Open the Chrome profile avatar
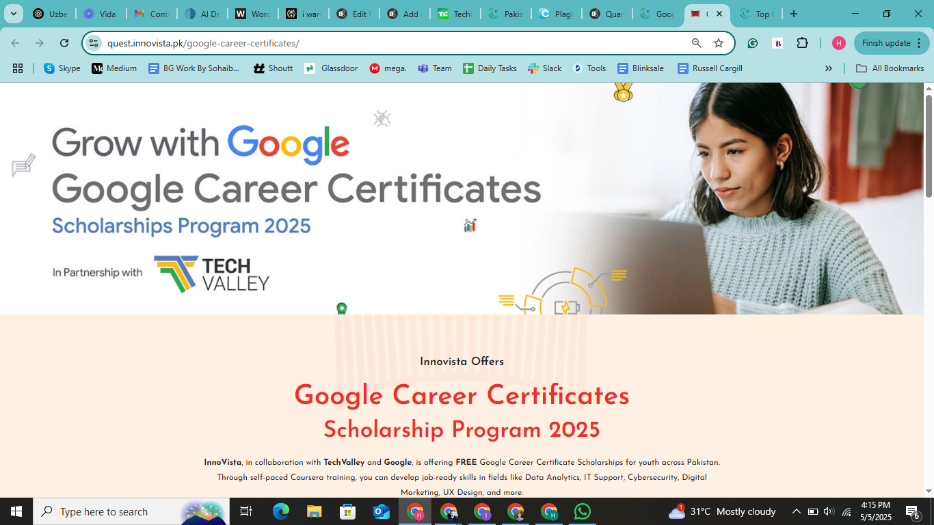The height and width of the screenshot is (525, 934). point(839,43)
